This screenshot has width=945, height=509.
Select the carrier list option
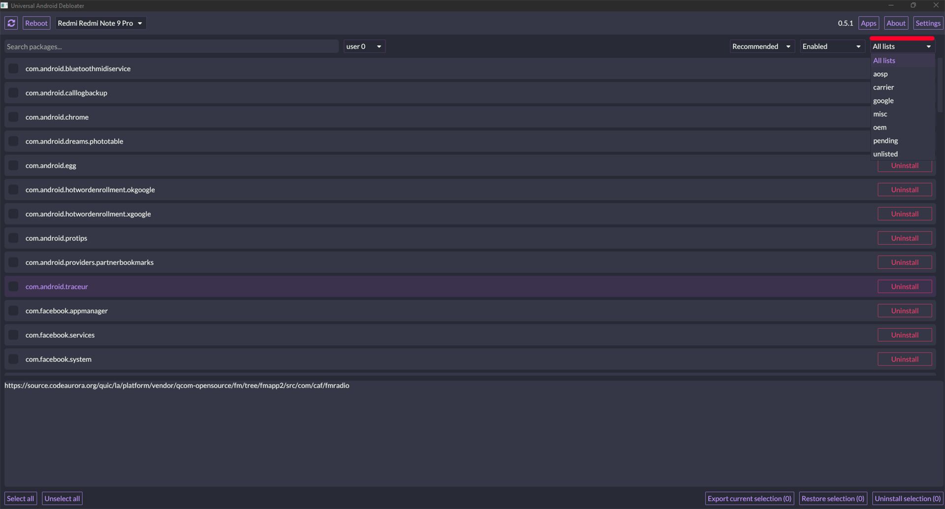(902, 87)
